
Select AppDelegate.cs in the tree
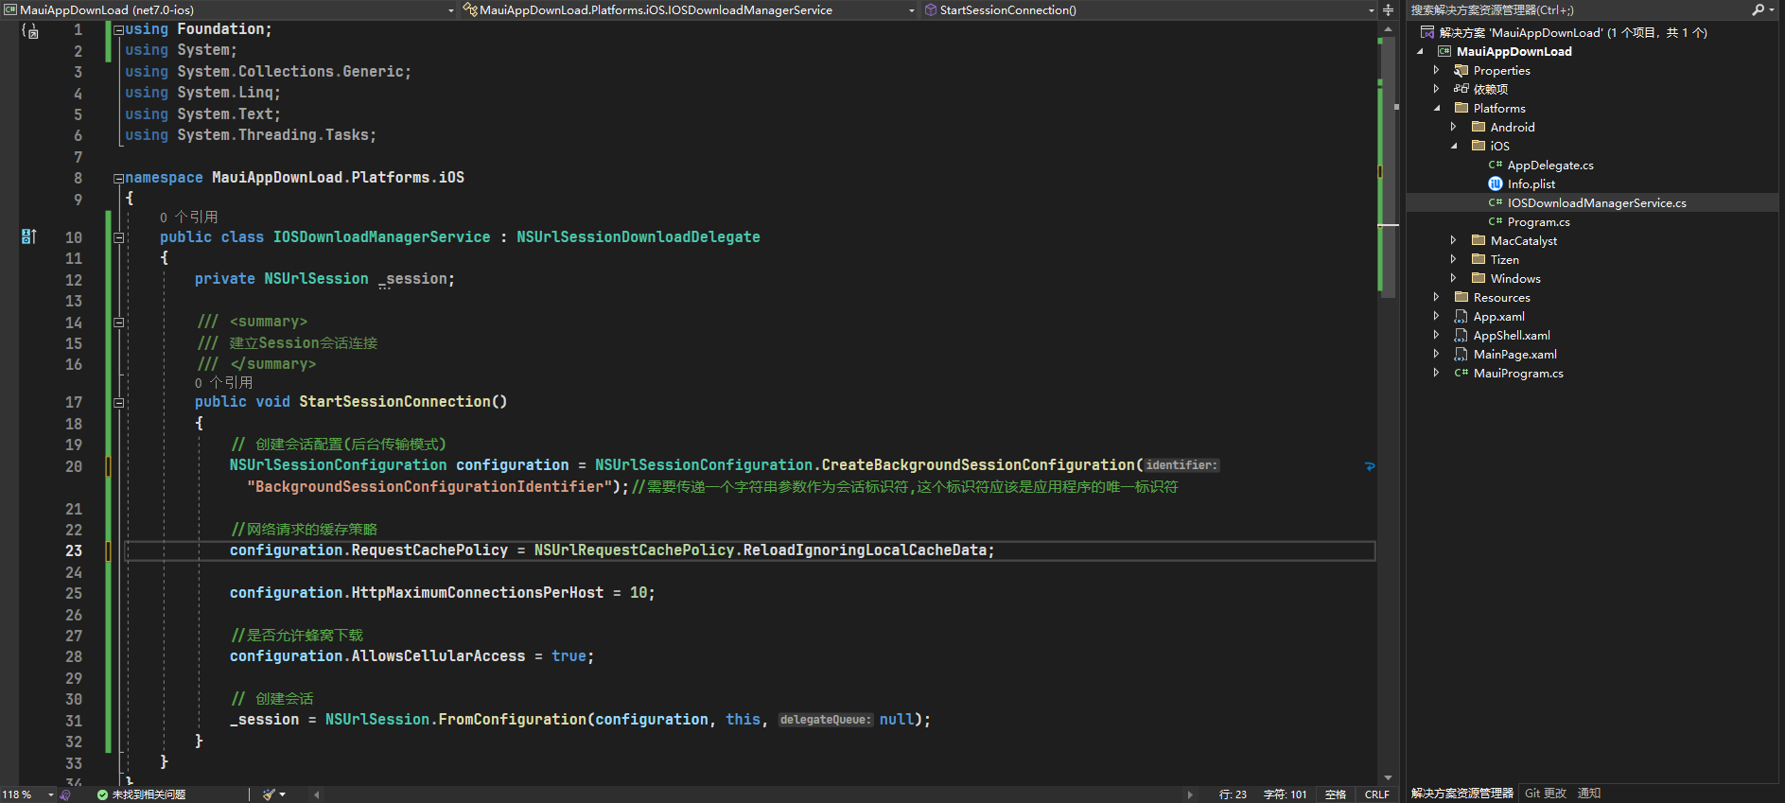coord(1549,165)
